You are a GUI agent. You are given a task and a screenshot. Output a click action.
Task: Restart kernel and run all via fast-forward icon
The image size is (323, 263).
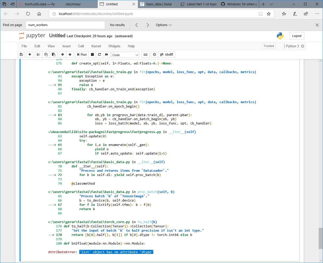(107, 54)
